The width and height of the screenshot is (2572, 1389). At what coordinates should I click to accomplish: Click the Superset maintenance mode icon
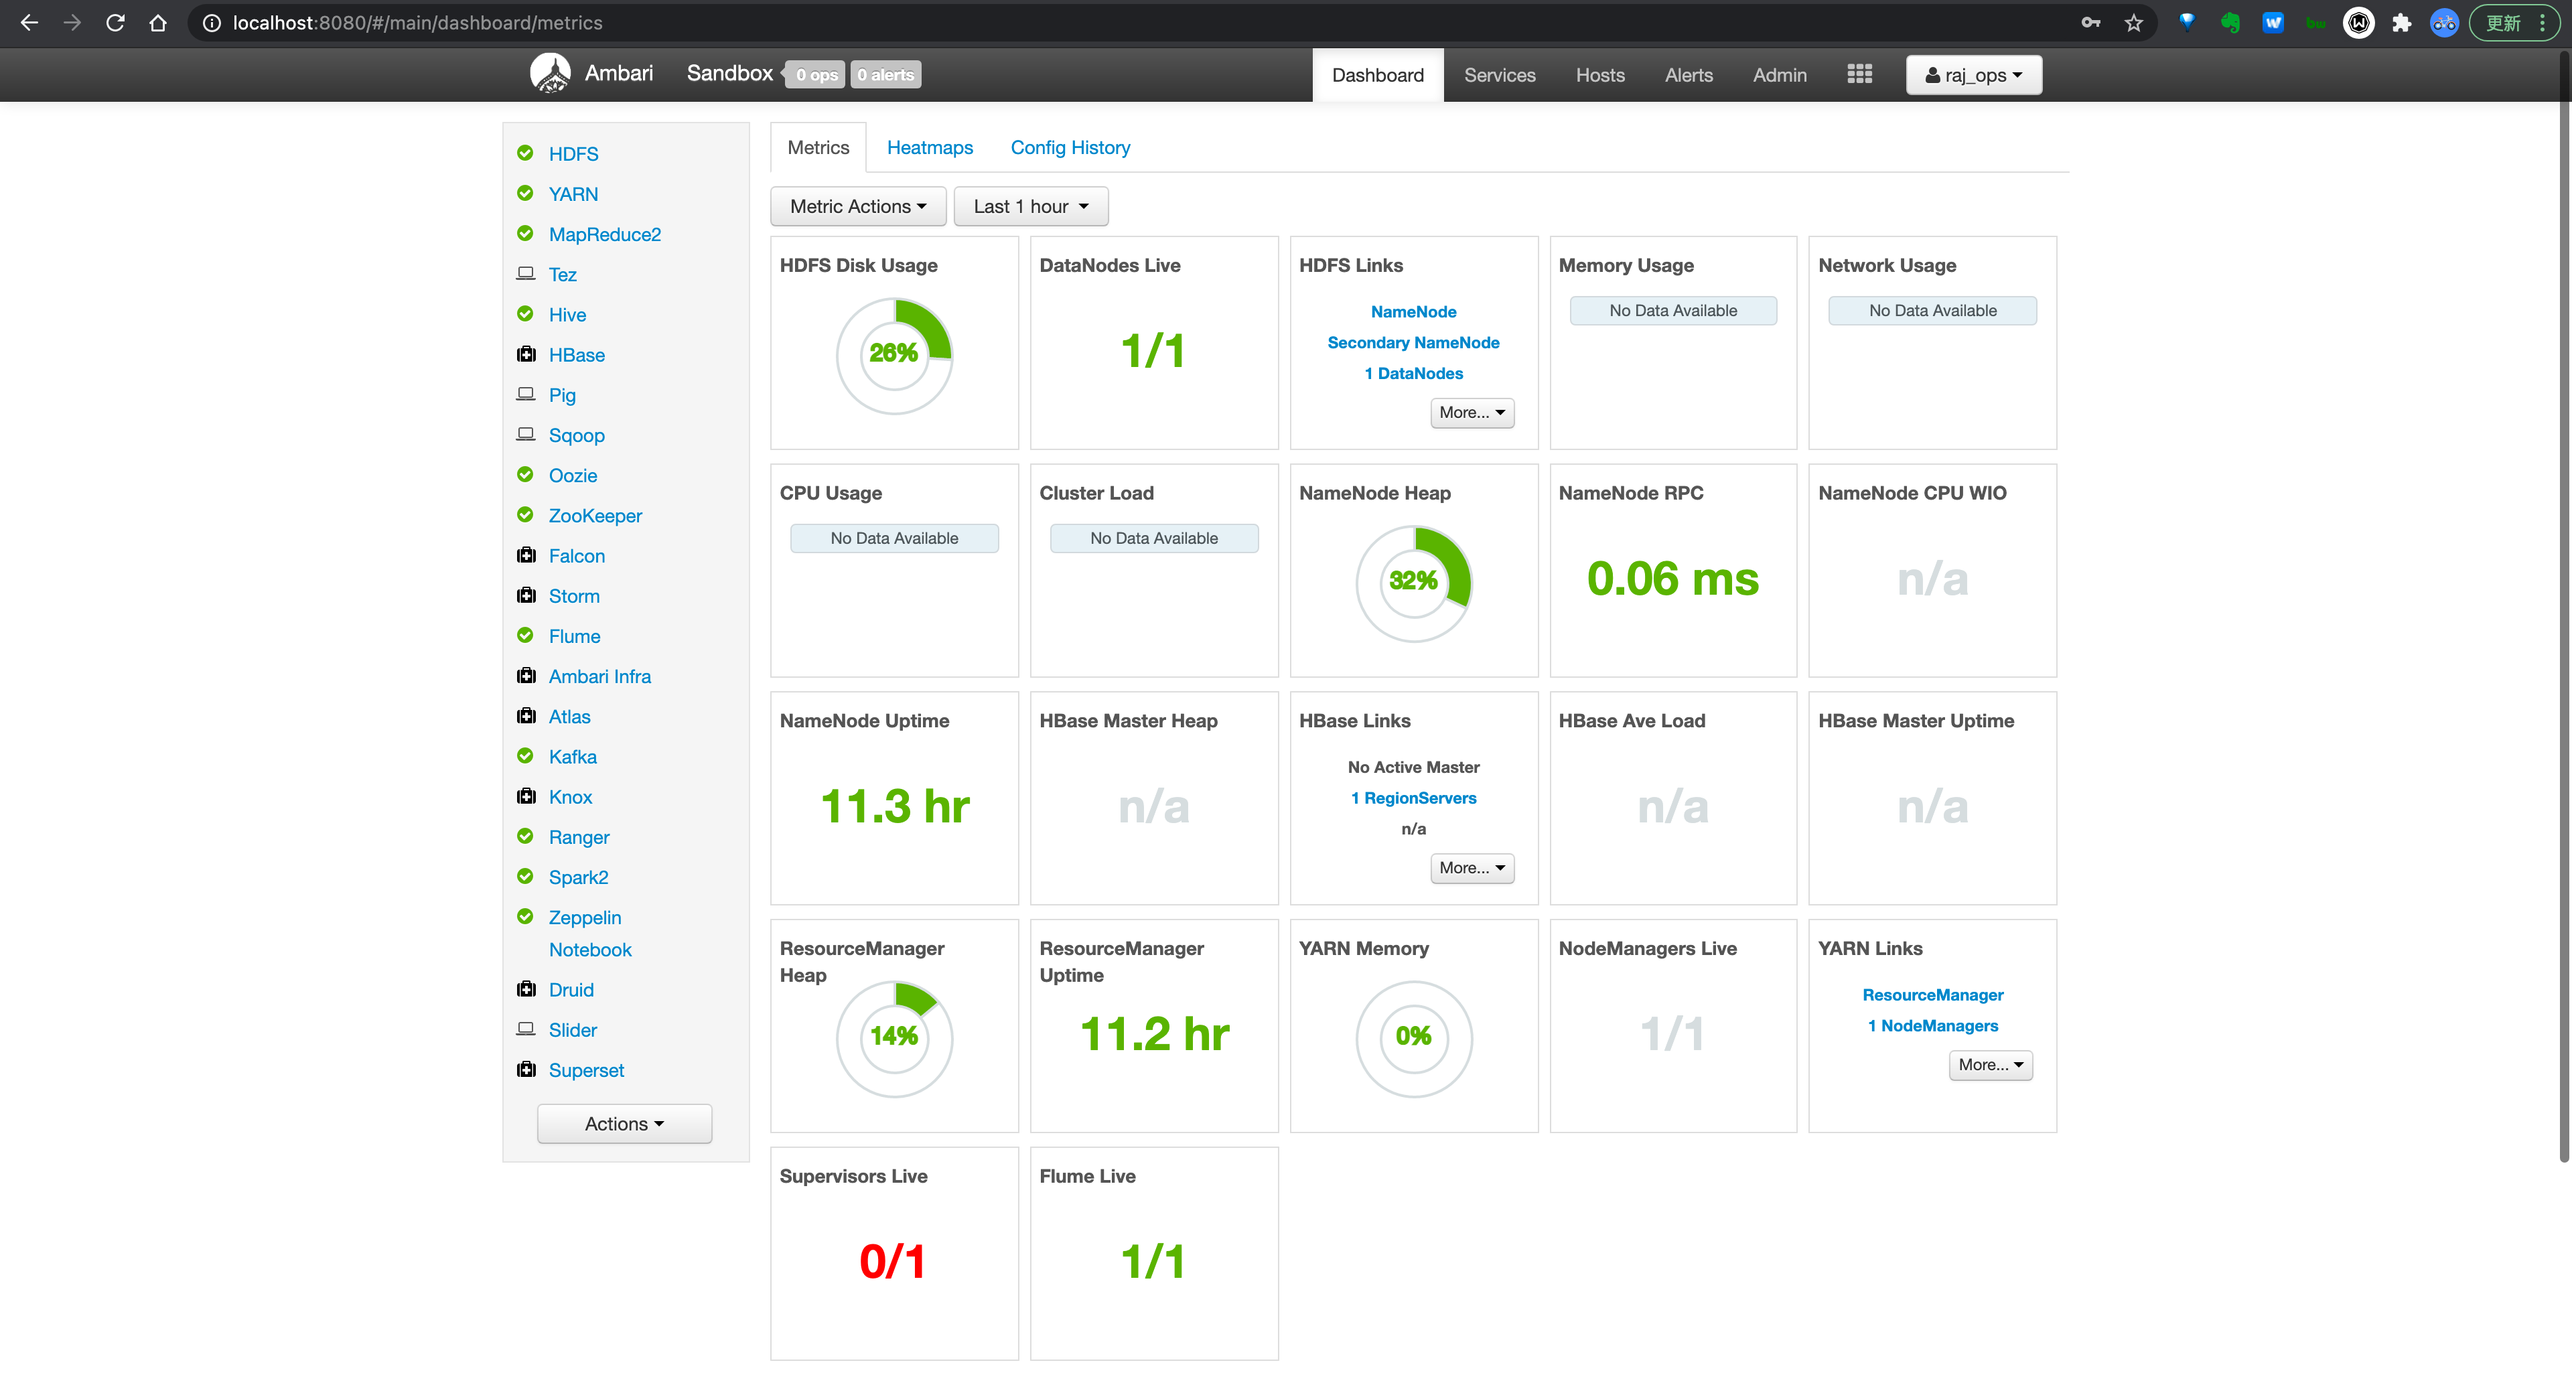pyautogui.click(x=526, y=1068)
